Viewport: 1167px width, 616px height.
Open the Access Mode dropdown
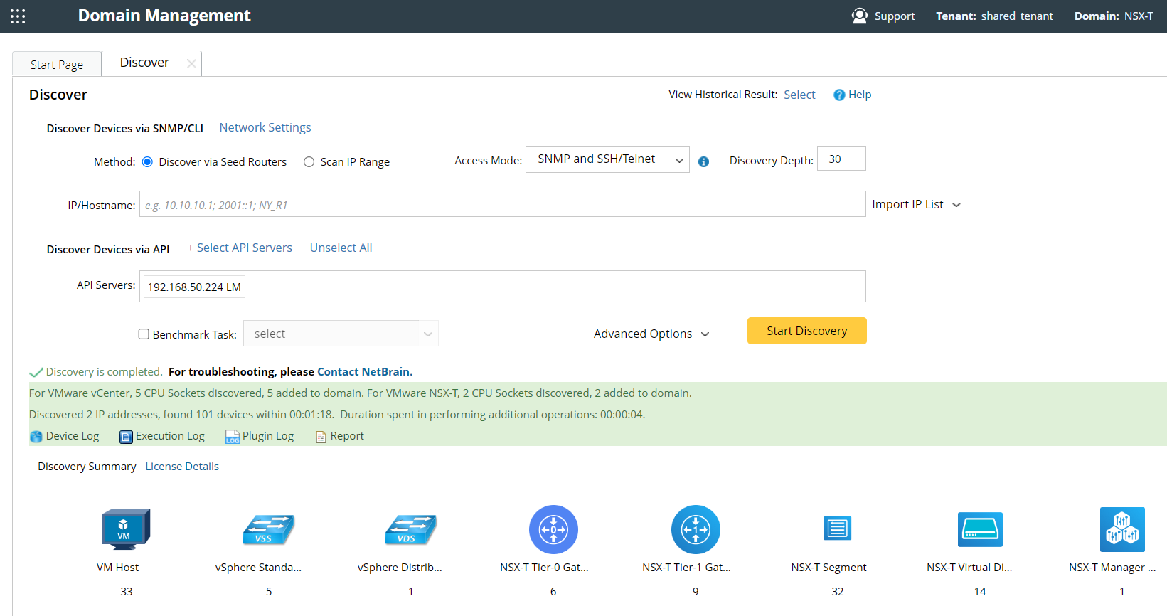pyautogui.click(x=607, y=159)
